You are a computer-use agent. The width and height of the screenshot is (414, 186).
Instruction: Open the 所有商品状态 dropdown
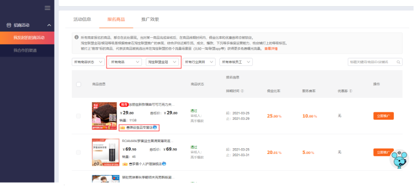tap(88, 62)
